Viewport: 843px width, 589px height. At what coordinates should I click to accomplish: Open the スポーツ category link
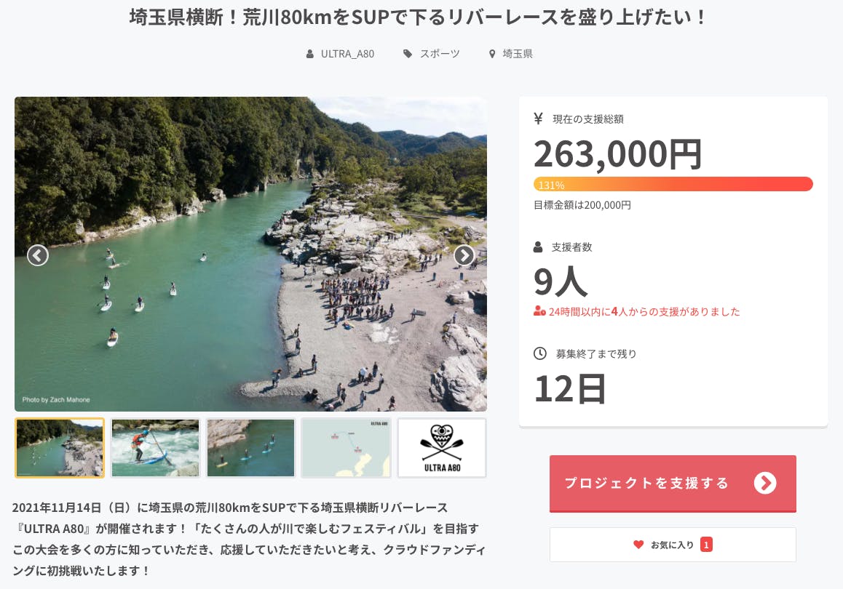pyautogui.click(x=440, y=54)
